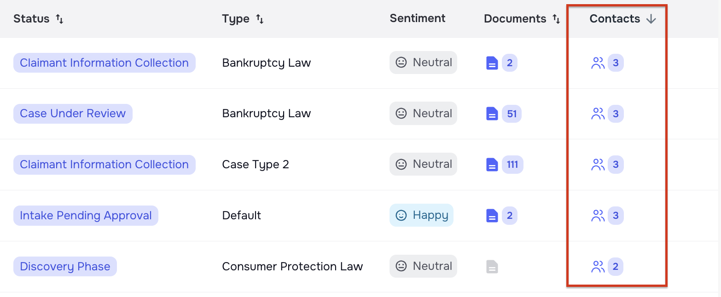Image resolution: width=721 pixels, height=297 pixels.
Task: Click the grayed-out document icon in Discovery Phase row
Action: coord(492,266)
